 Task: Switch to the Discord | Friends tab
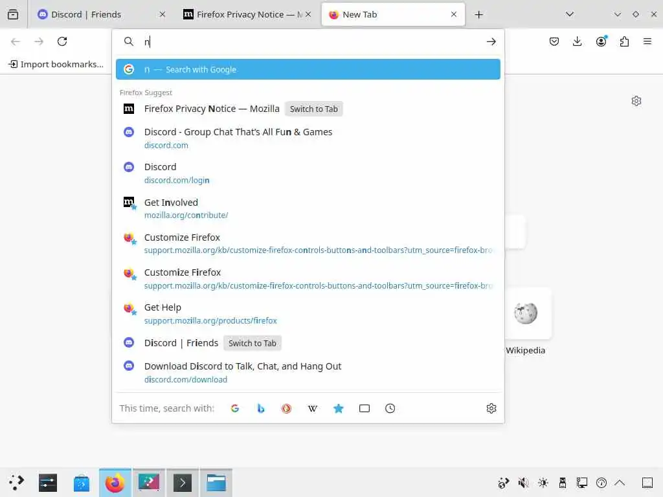coord(100,14)
